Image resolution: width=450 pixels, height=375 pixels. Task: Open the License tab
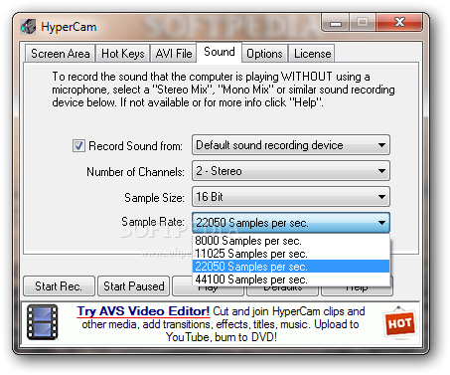point(312,54)
